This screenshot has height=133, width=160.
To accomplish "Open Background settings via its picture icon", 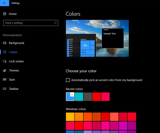I will coord(5,43).
